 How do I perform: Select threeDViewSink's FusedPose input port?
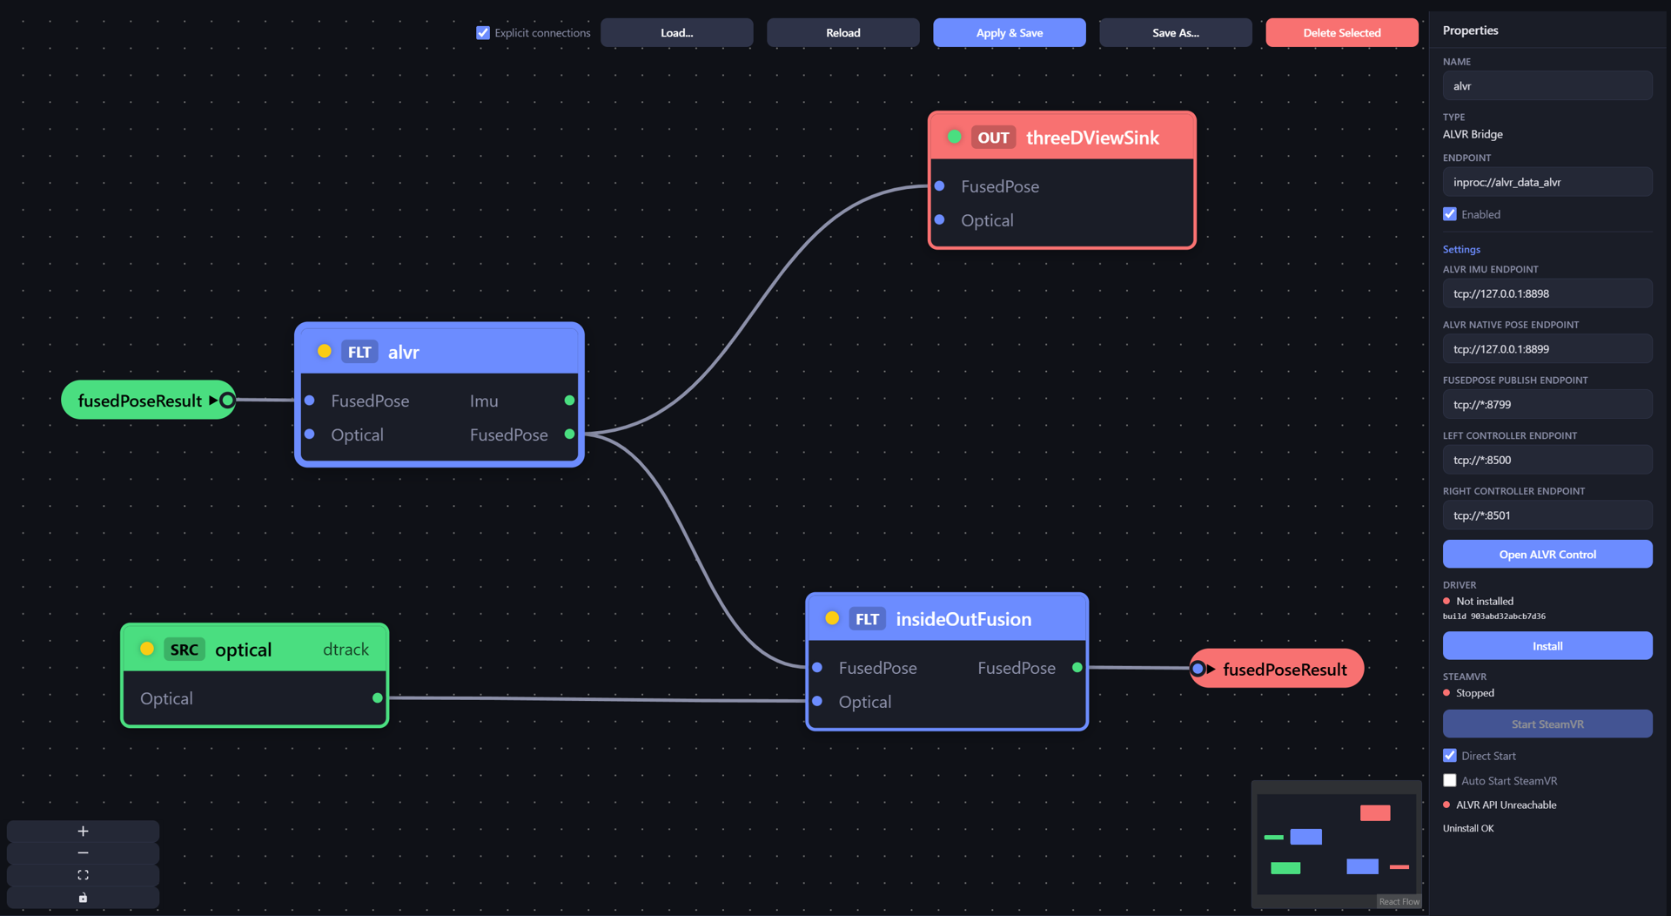pos(939,186)
